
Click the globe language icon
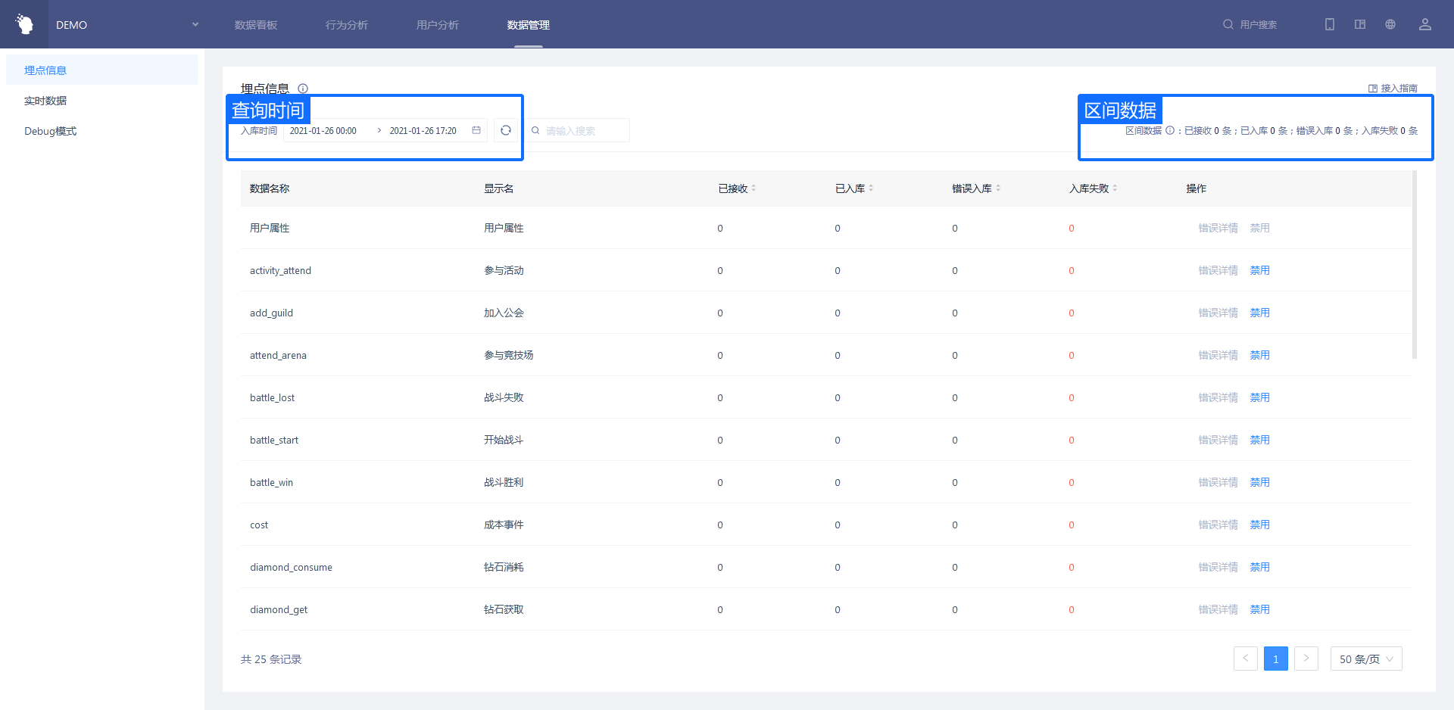click(1390, 24)
